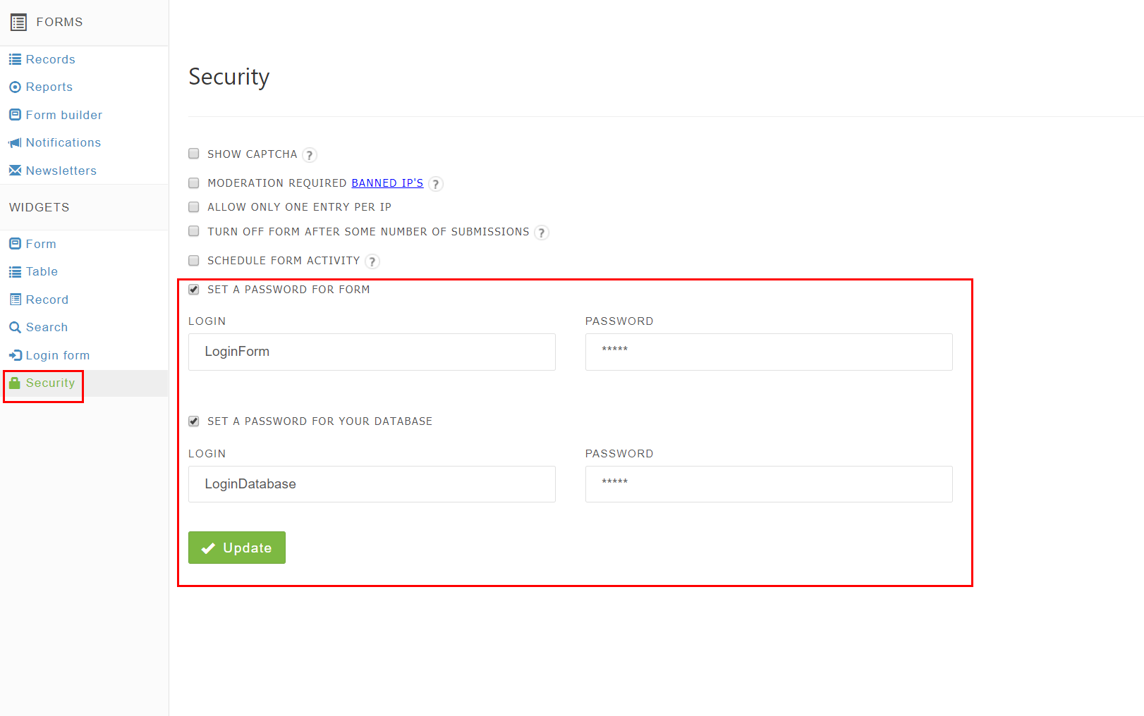Viewport: 1144px width, 716px height.
Task: Open the Login form widget link
Action: click(x=58, y=355)
